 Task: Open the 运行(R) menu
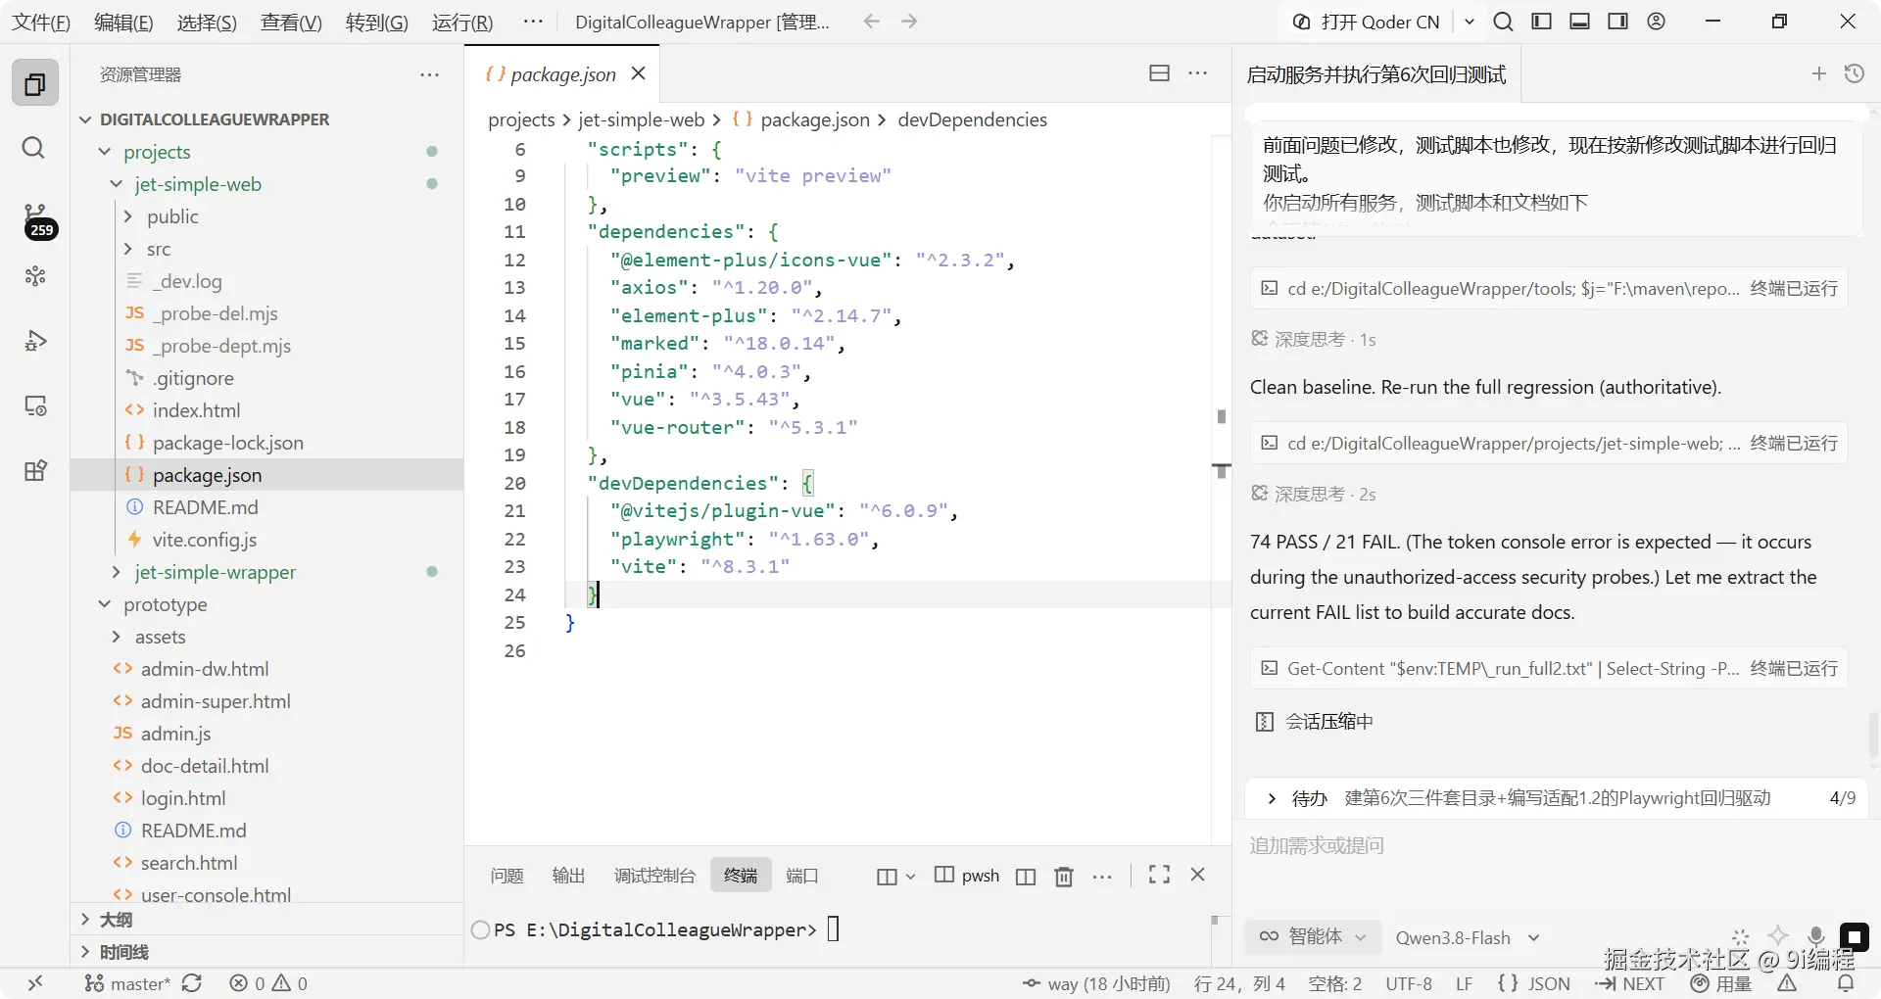[x=462, y=22]
